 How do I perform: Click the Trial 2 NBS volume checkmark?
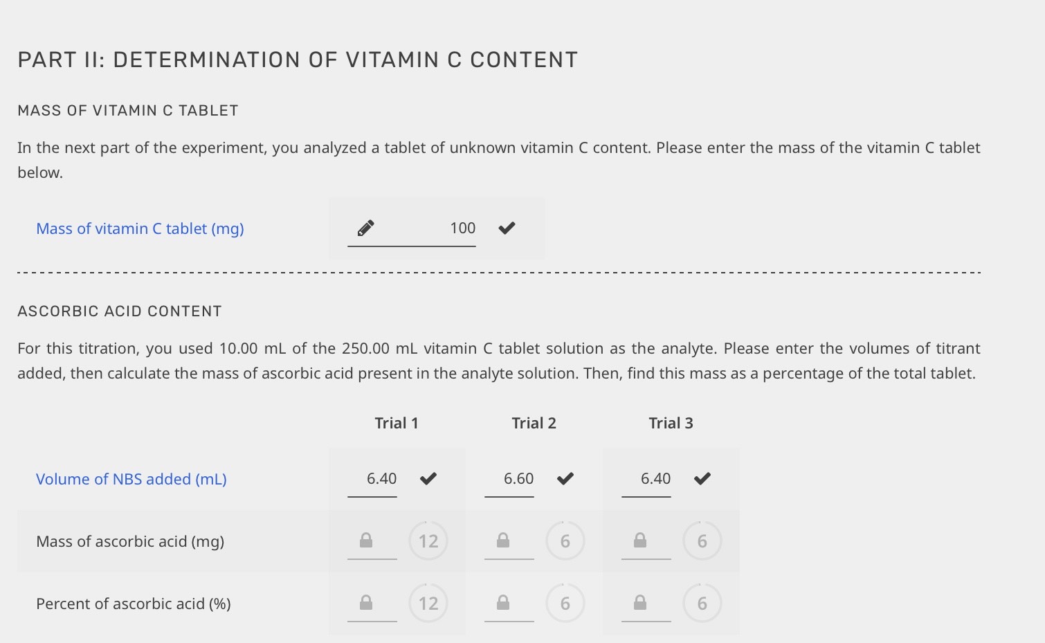(x=565, y=478)
